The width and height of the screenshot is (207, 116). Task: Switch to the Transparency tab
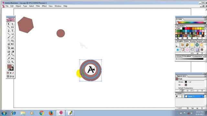click(x=197, y=56)
